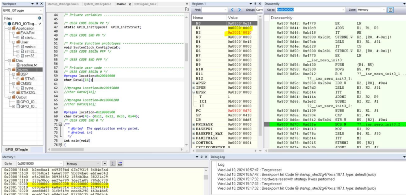Viewport: 408px width, 196px height.
Task: Open the Disassembly window menu arrow
Action: click(404, 4)
